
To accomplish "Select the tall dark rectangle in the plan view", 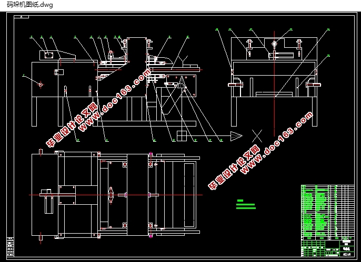I will coord(137,195).
